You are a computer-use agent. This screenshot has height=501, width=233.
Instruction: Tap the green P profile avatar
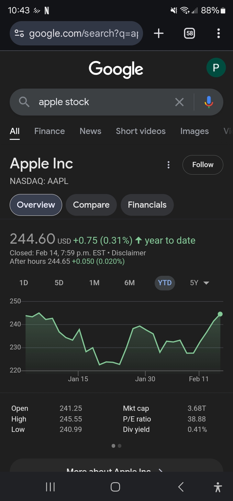pyautogui.click(x=216, y=67)
